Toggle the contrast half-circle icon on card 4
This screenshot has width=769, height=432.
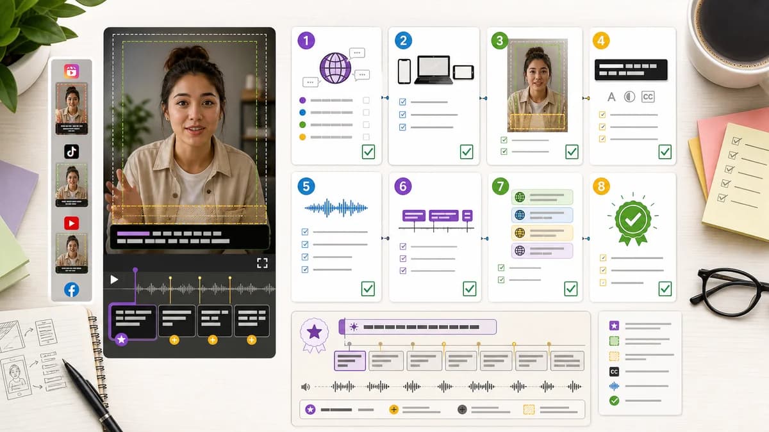(x=629, y=97)
